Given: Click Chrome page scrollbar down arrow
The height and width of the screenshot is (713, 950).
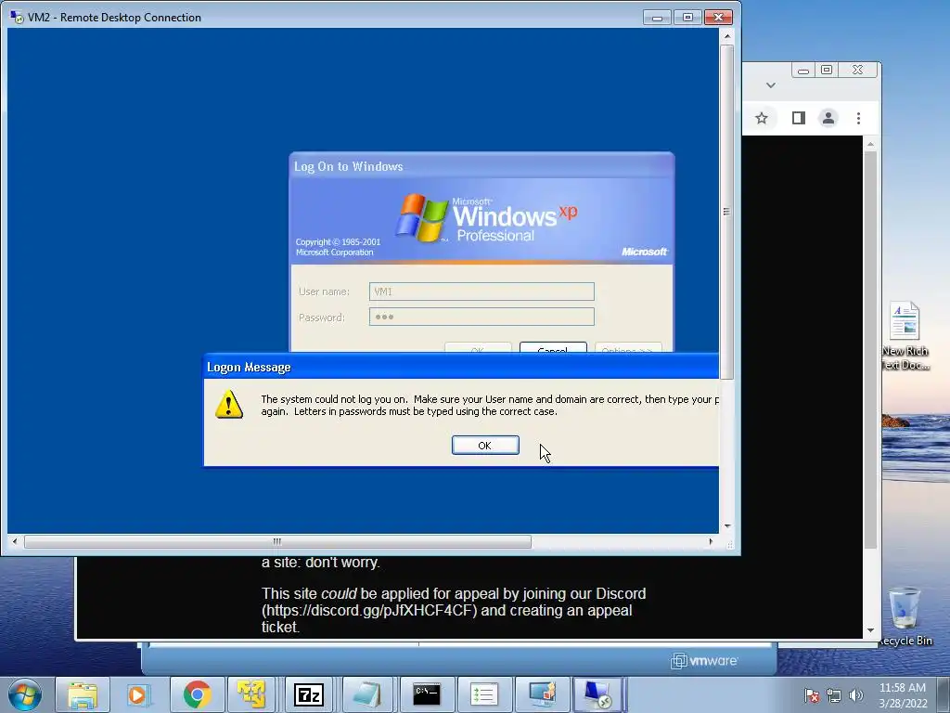Looking at the screenshot, I should (870, 630).
